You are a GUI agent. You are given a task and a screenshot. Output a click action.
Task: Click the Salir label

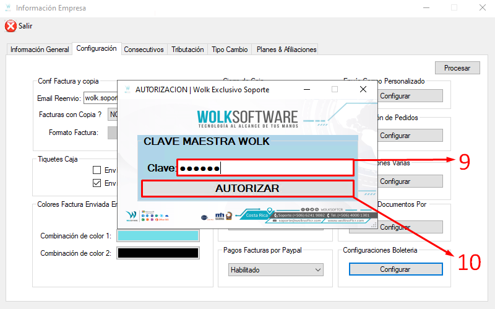25,26
